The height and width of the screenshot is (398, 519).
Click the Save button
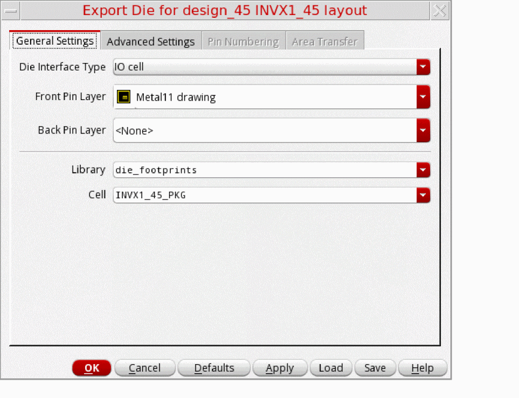(375, 368)
